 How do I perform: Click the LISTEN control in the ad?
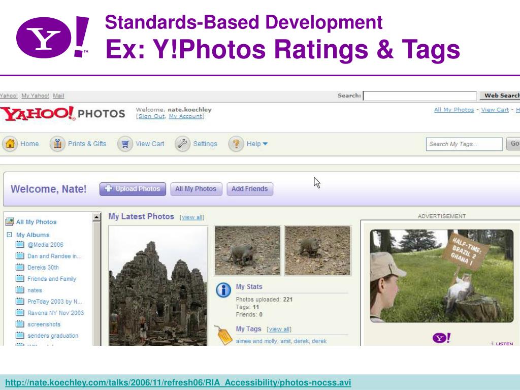[x=502, y=344]
